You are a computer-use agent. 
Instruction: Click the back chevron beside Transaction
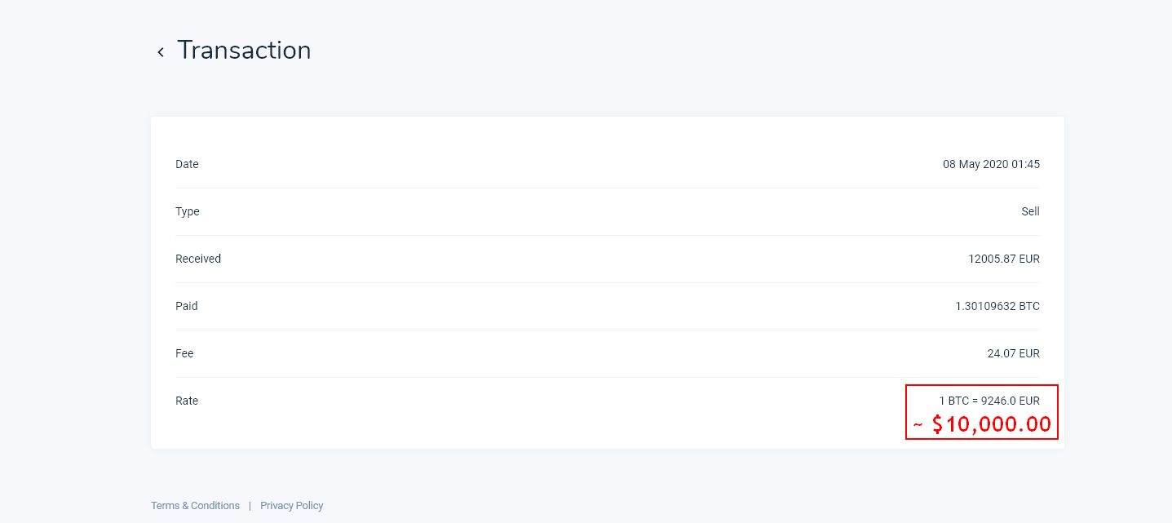tap(161, 52)
